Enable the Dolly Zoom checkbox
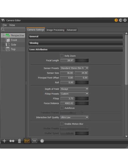Viewport: 128px width, 166px height. point(62,56)
